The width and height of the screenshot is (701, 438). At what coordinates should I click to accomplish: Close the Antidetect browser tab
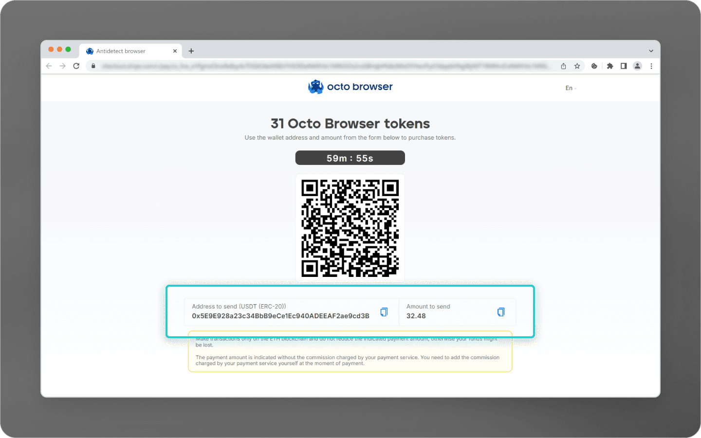(x=175, y=51)
